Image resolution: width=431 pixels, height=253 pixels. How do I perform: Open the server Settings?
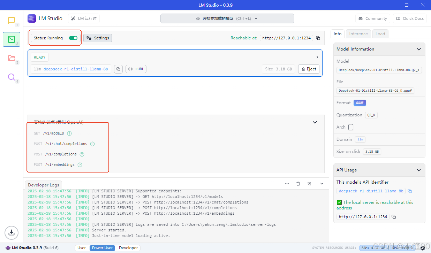click(97, 38)
